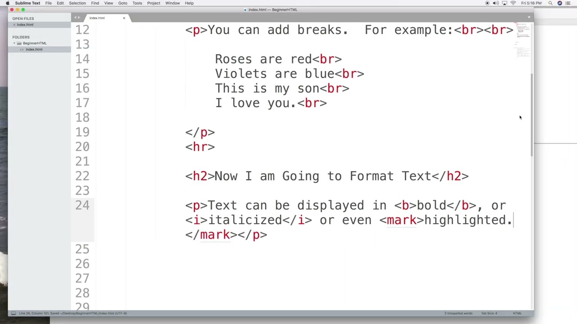Select the BeginnerHTML folder name

coord(35,43)
